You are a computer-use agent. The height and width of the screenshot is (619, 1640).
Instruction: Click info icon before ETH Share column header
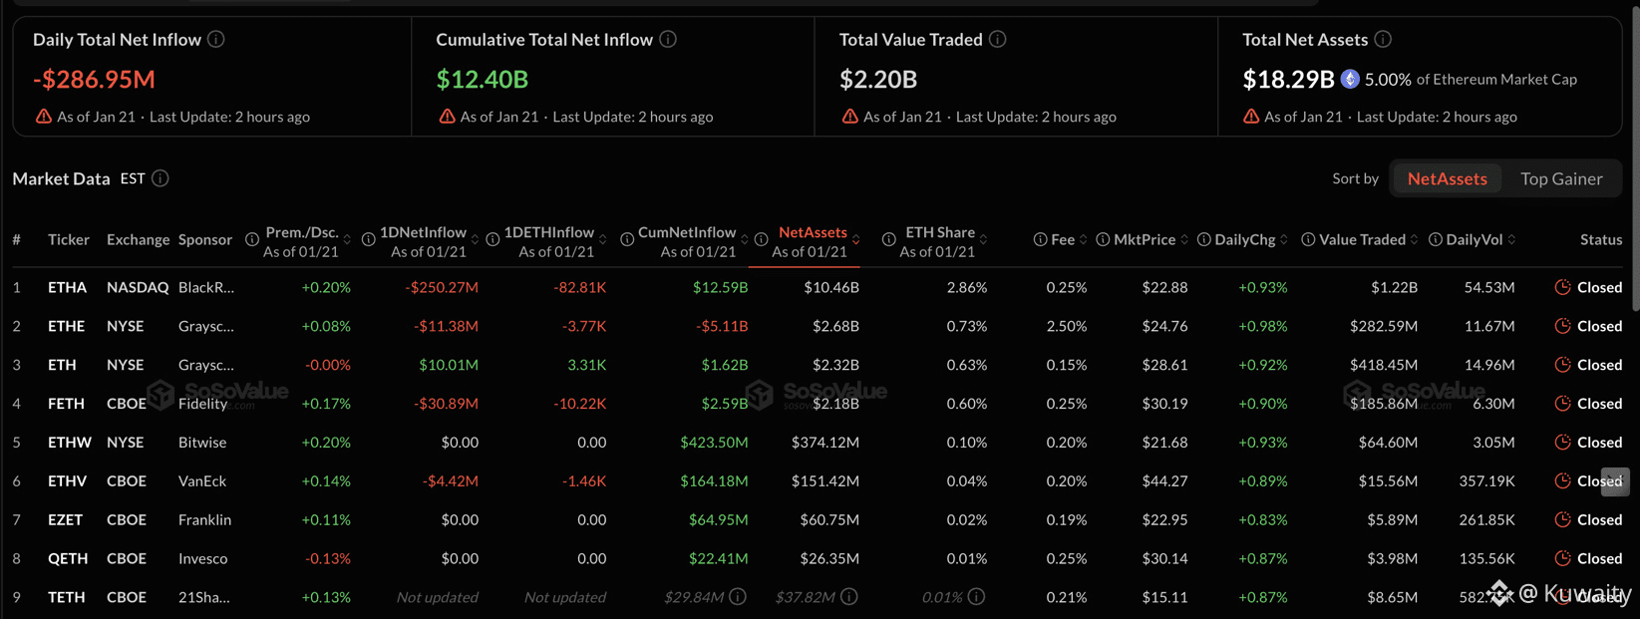click(x=888, y=240)
